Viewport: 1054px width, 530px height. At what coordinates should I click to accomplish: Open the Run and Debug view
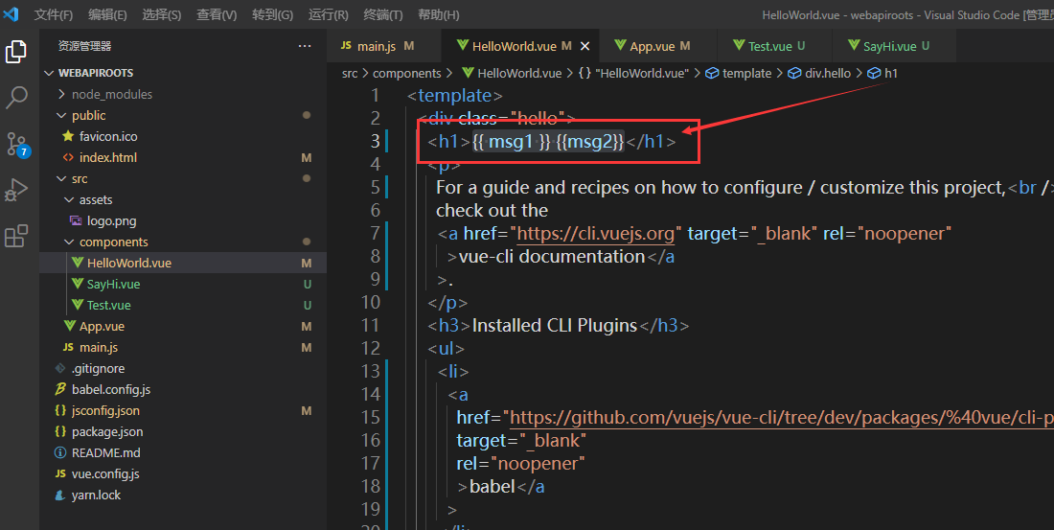(x=16, y=190)
